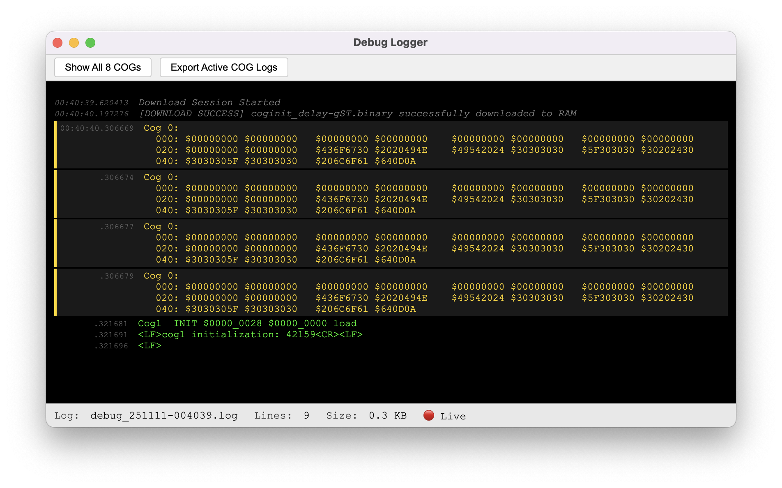The height and width of the screenshot is (488, 782).
Task: Click the Show All 8 COGs button
Action: (103, 67)
